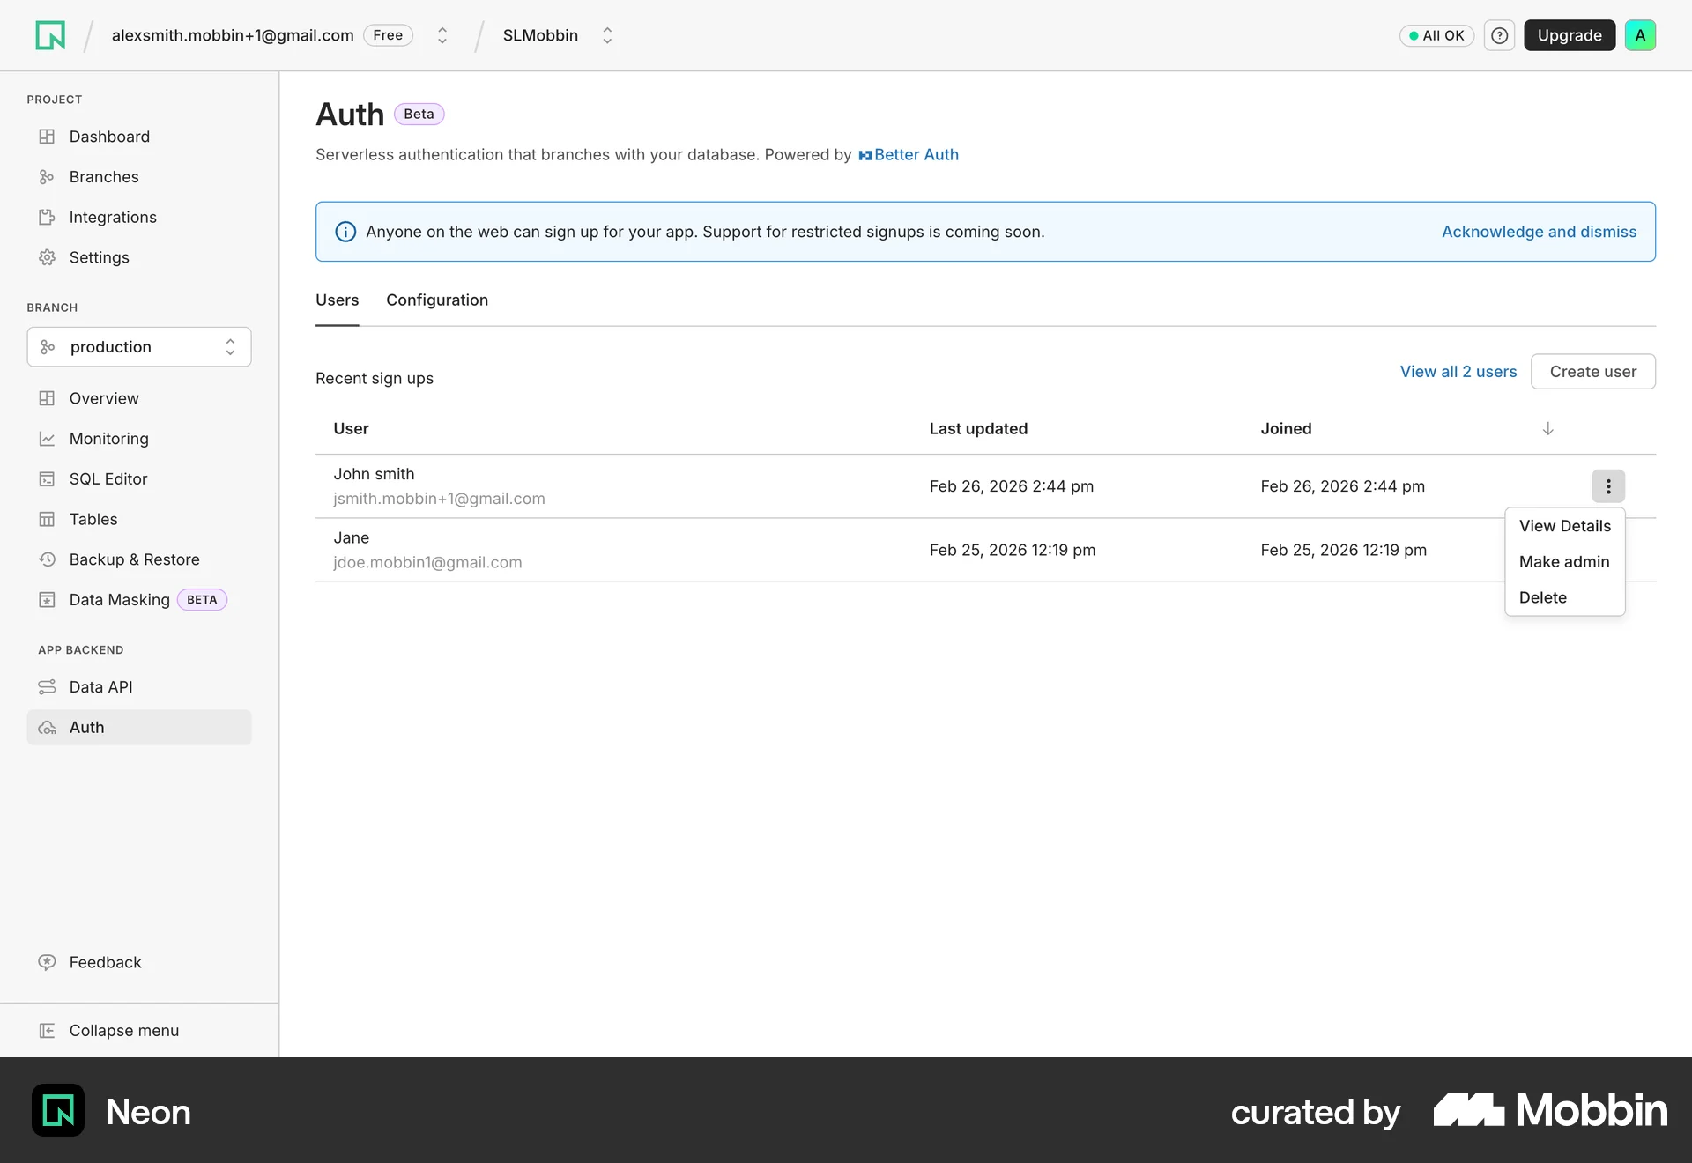
Task: Click the SLMobbin project name
Action: tap(540, 35)
